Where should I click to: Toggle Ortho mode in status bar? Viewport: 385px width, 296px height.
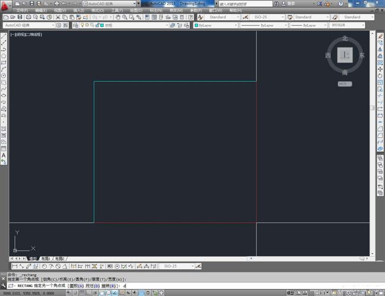[x=88, y=293]
